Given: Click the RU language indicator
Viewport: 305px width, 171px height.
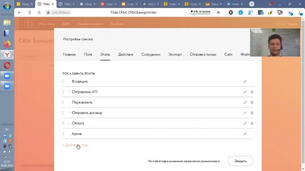Looking at the screenshot, I should click(7, 130).
